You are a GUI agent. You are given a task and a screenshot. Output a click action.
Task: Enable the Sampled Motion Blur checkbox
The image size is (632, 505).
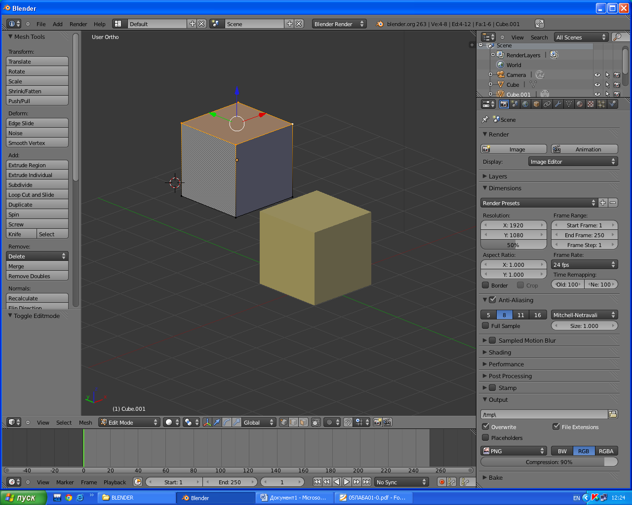[492, 340]
